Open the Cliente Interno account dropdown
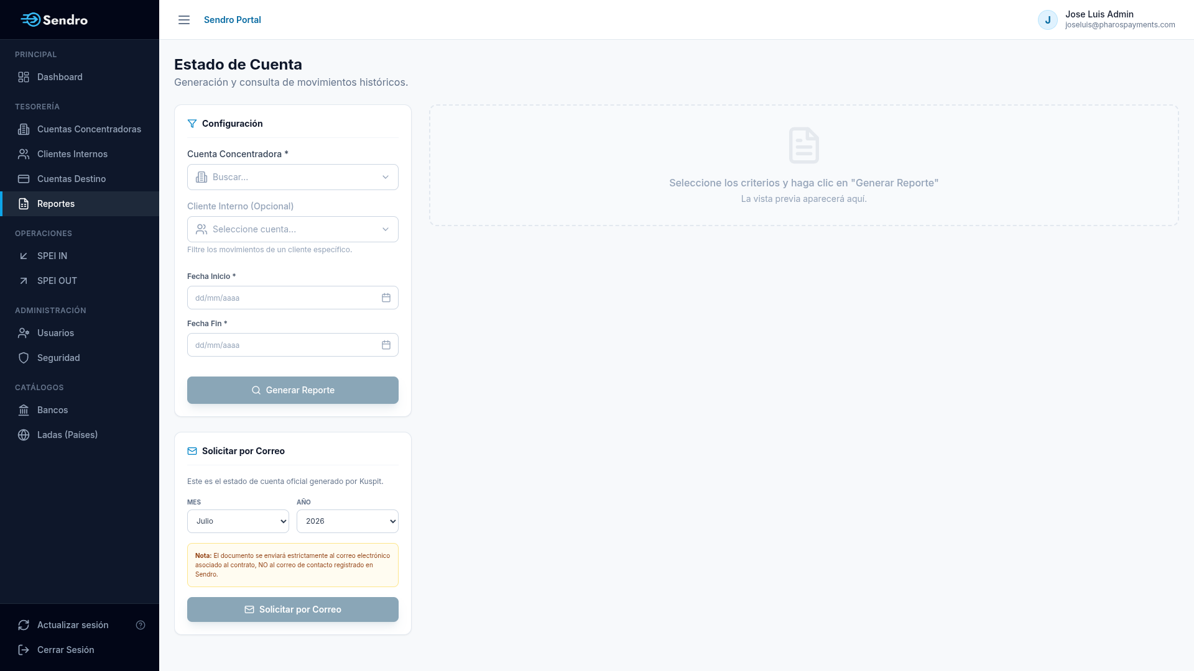Image resolution: width=1194 pixels, height=671 pixels. pyautogui.click(x=293, y=229)
